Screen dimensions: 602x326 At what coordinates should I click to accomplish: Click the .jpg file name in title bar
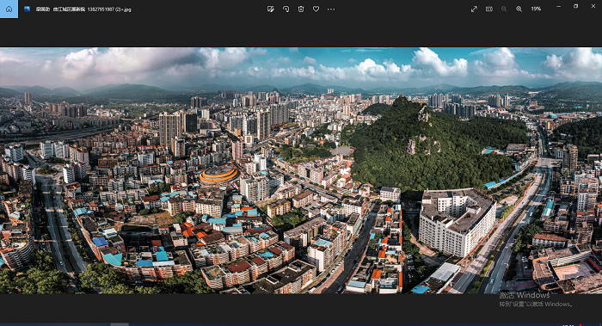point(83,9)
